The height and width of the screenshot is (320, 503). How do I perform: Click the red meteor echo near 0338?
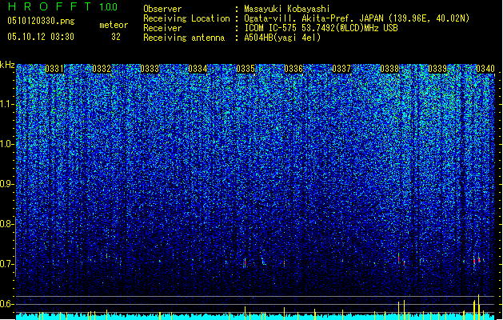[x=399, y=258]
